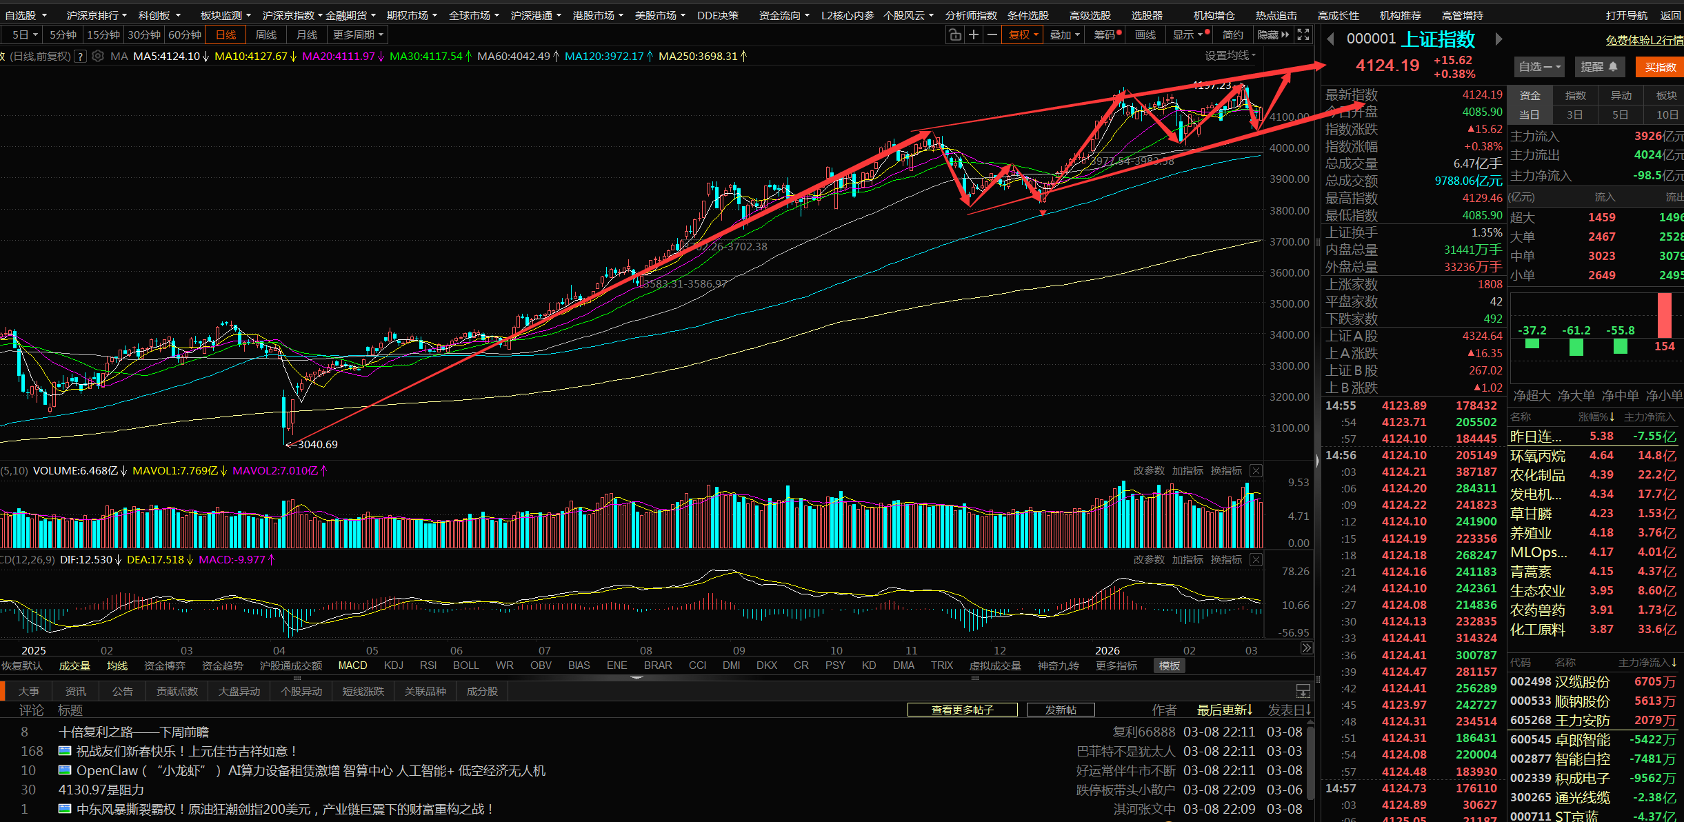Close the volume indicator panel
This screenshot has height=822, width=1684.
(1256, 471)
